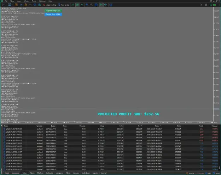Zoom in on the chart
Image resolution: width=221 pixels, height=175 pixels.
(x=87, y=5)
